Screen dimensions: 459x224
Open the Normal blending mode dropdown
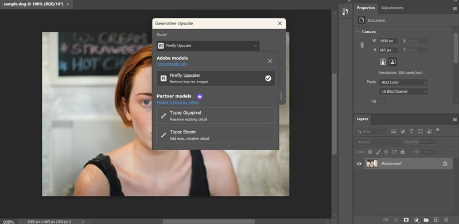(378, 142)
